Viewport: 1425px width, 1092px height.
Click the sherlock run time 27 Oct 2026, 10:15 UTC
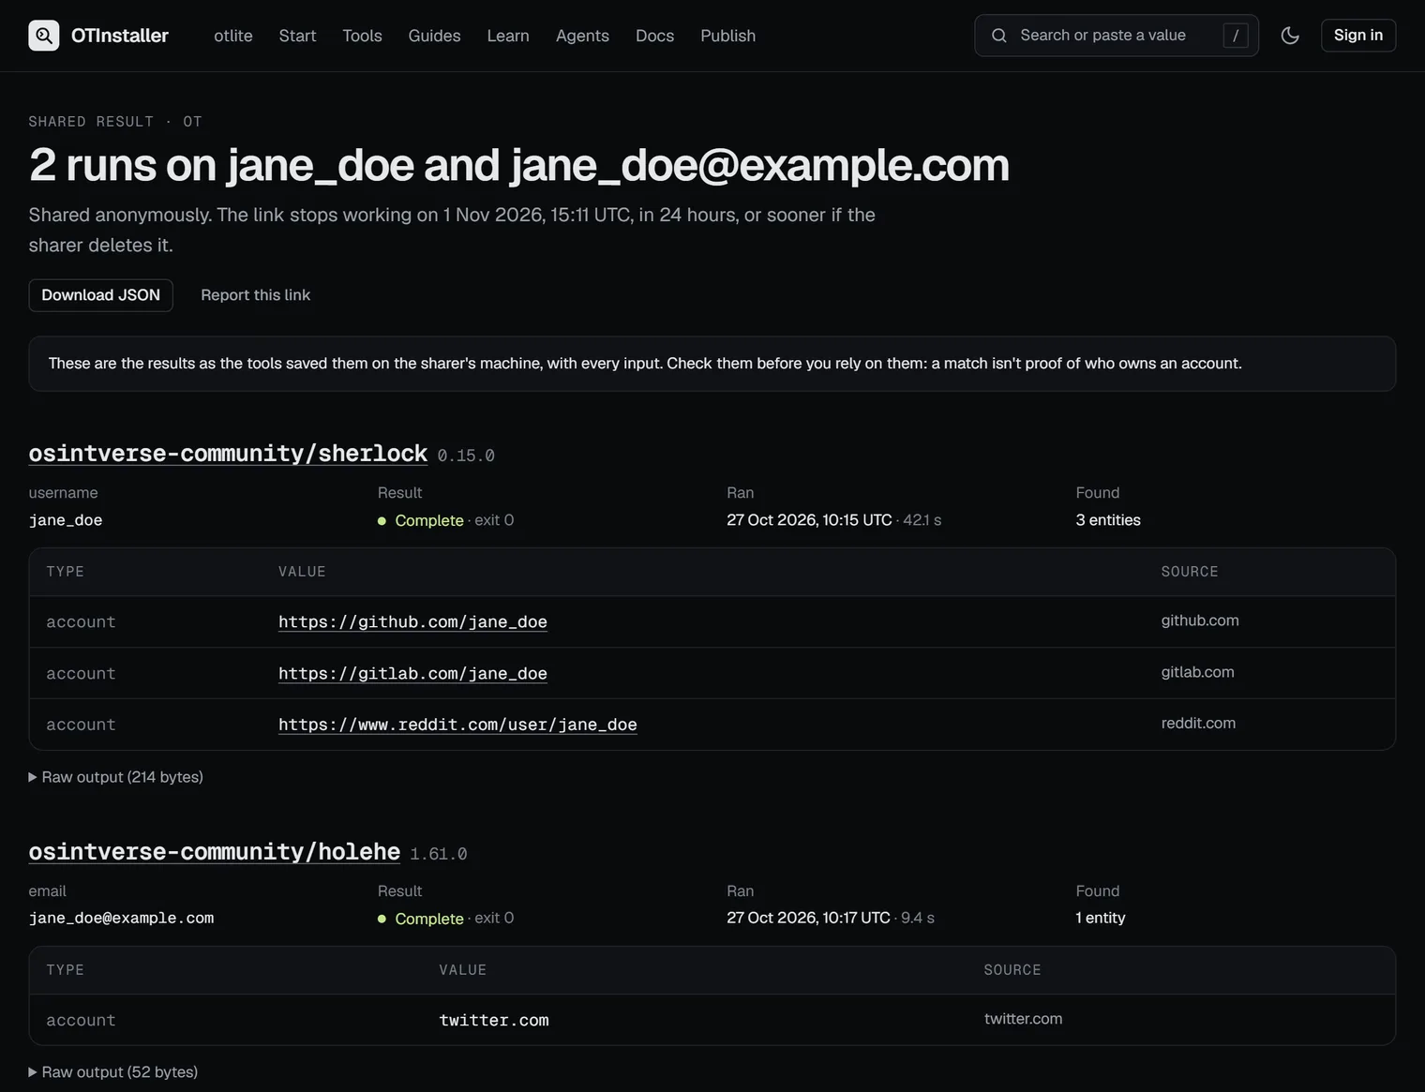pos(809,520)
